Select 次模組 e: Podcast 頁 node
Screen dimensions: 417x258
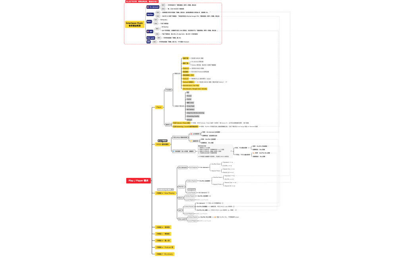164,247
